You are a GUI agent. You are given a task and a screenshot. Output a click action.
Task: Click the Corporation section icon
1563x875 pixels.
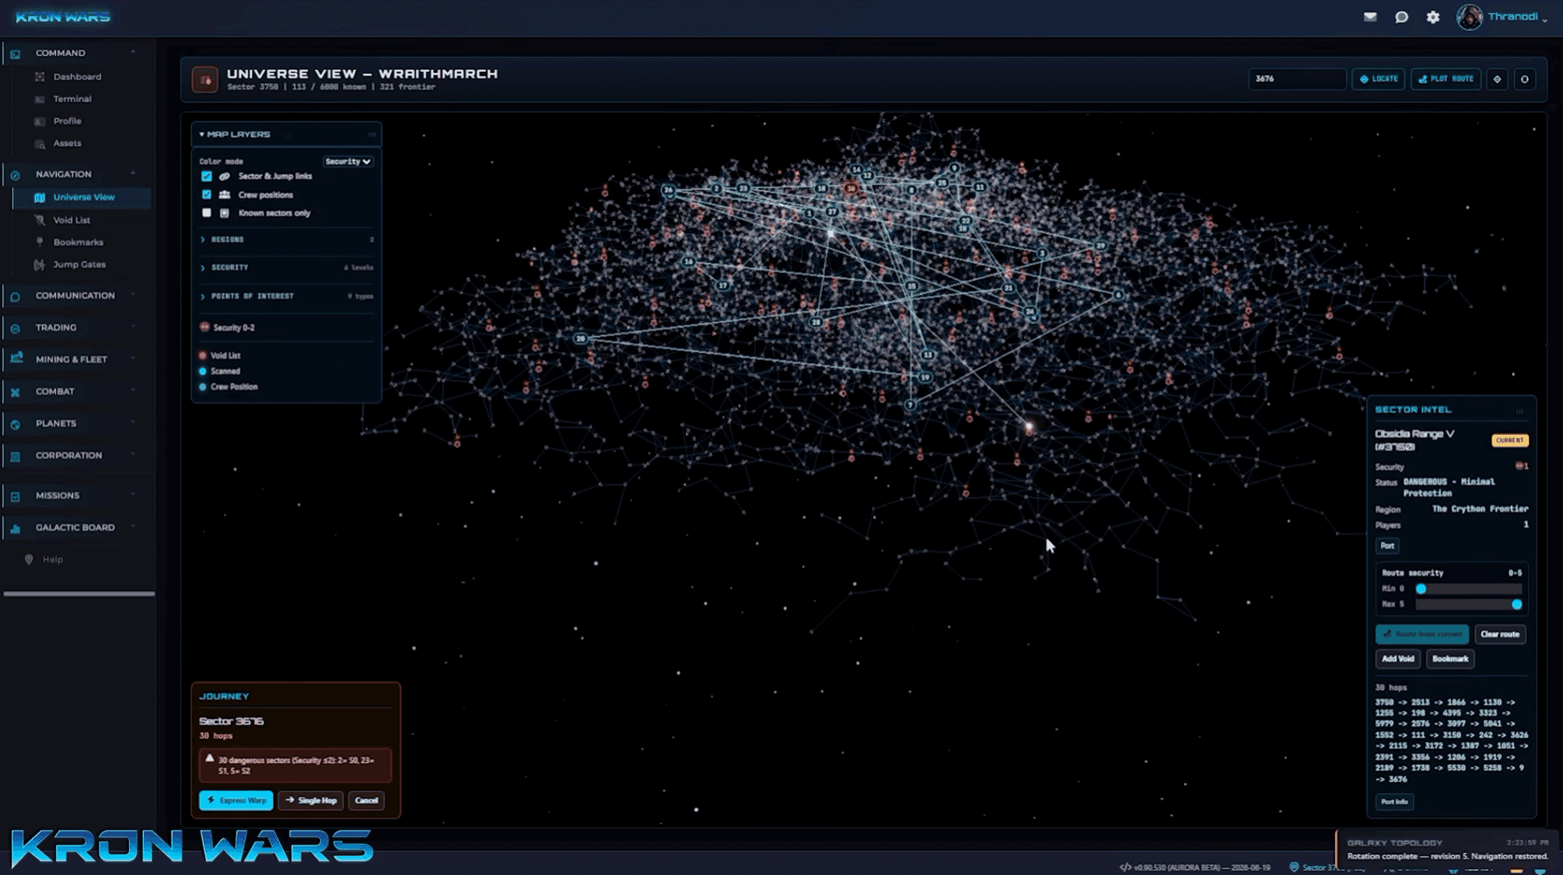coord(15,456)
